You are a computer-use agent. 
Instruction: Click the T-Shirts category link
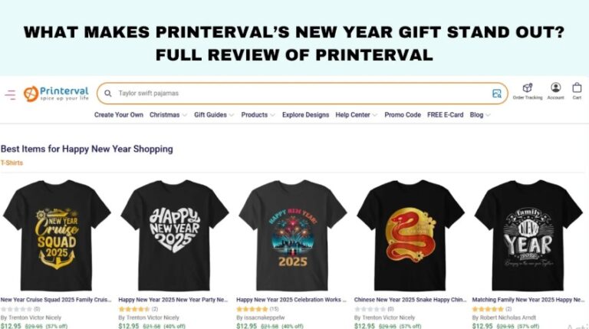[12, 163]
